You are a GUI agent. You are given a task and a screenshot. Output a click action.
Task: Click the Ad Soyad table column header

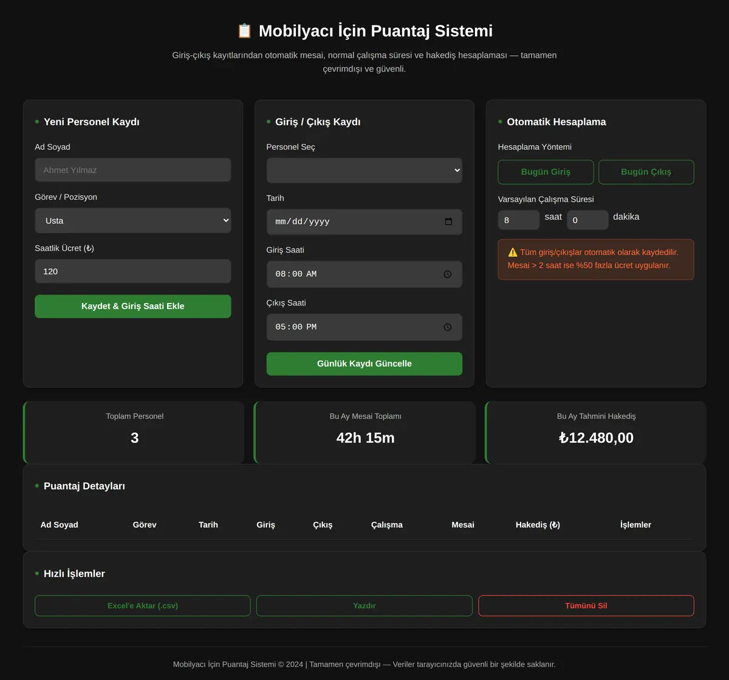[60, 525]
